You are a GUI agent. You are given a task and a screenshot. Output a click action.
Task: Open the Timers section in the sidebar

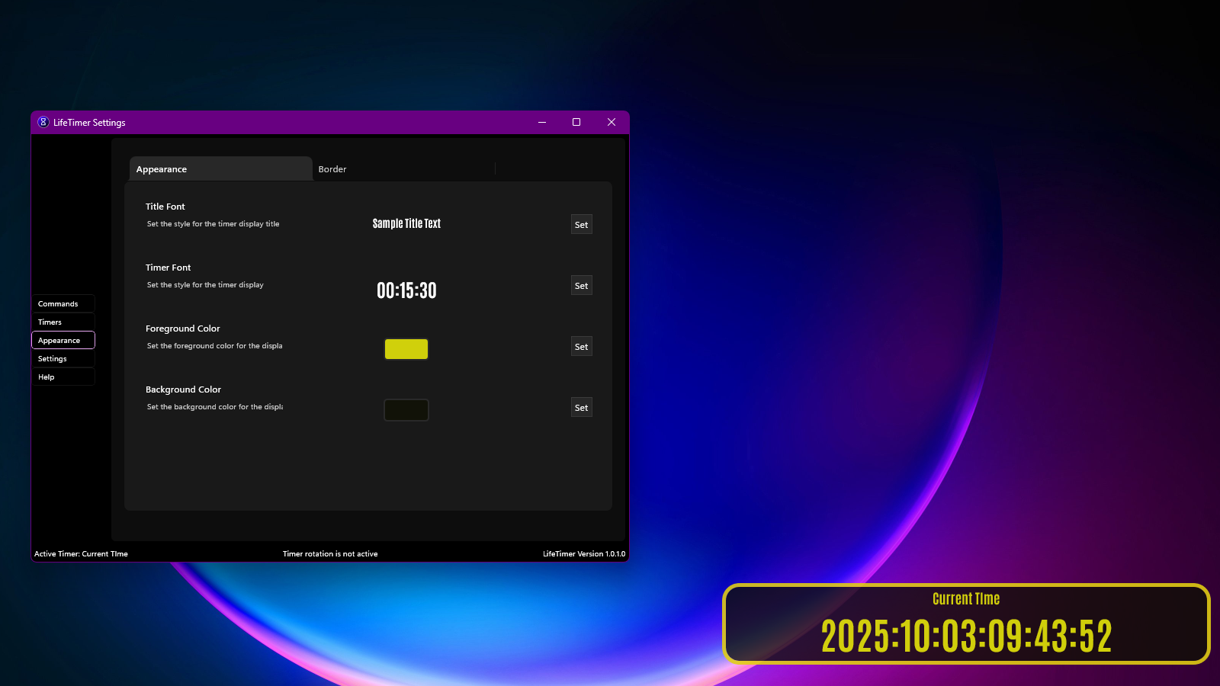pyautogui.click(x=63, y=322)
